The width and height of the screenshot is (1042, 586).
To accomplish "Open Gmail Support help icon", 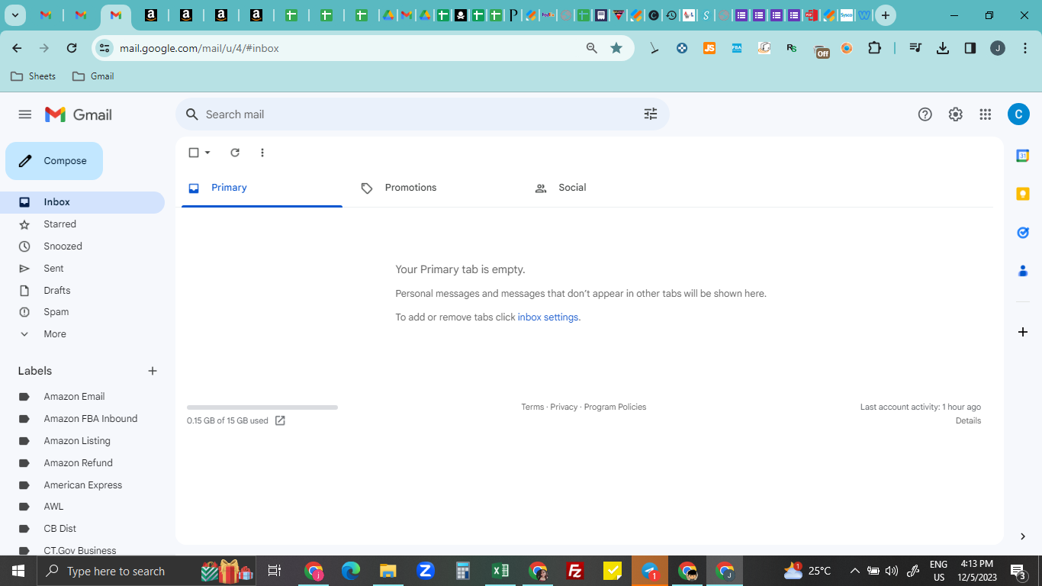I will tap(925, 114).
